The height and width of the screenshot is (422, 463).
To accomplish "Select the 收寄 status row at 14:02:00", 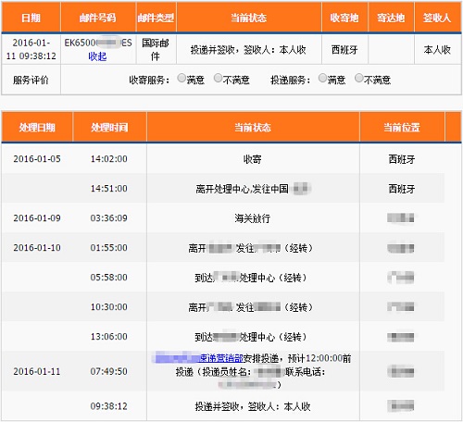I will tap(223, 159).
